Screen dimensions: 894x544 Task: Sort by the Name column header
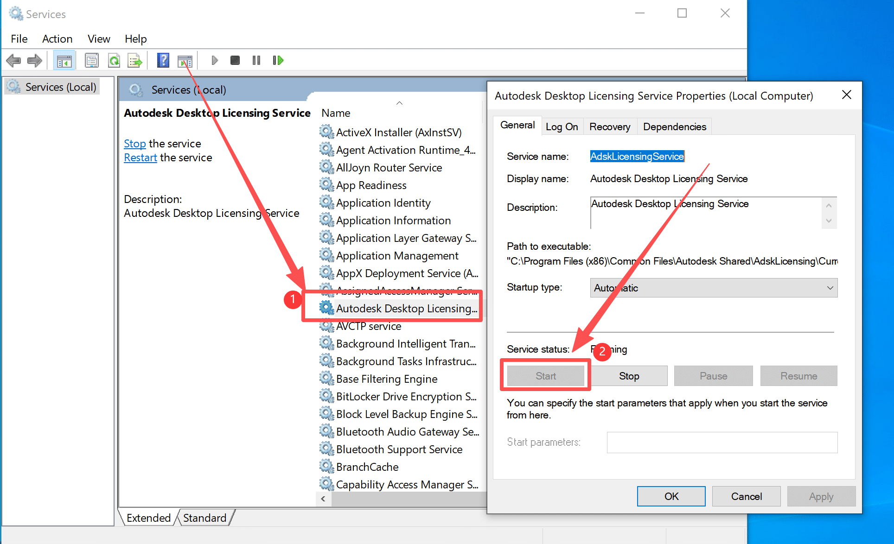tap(336, 113)
